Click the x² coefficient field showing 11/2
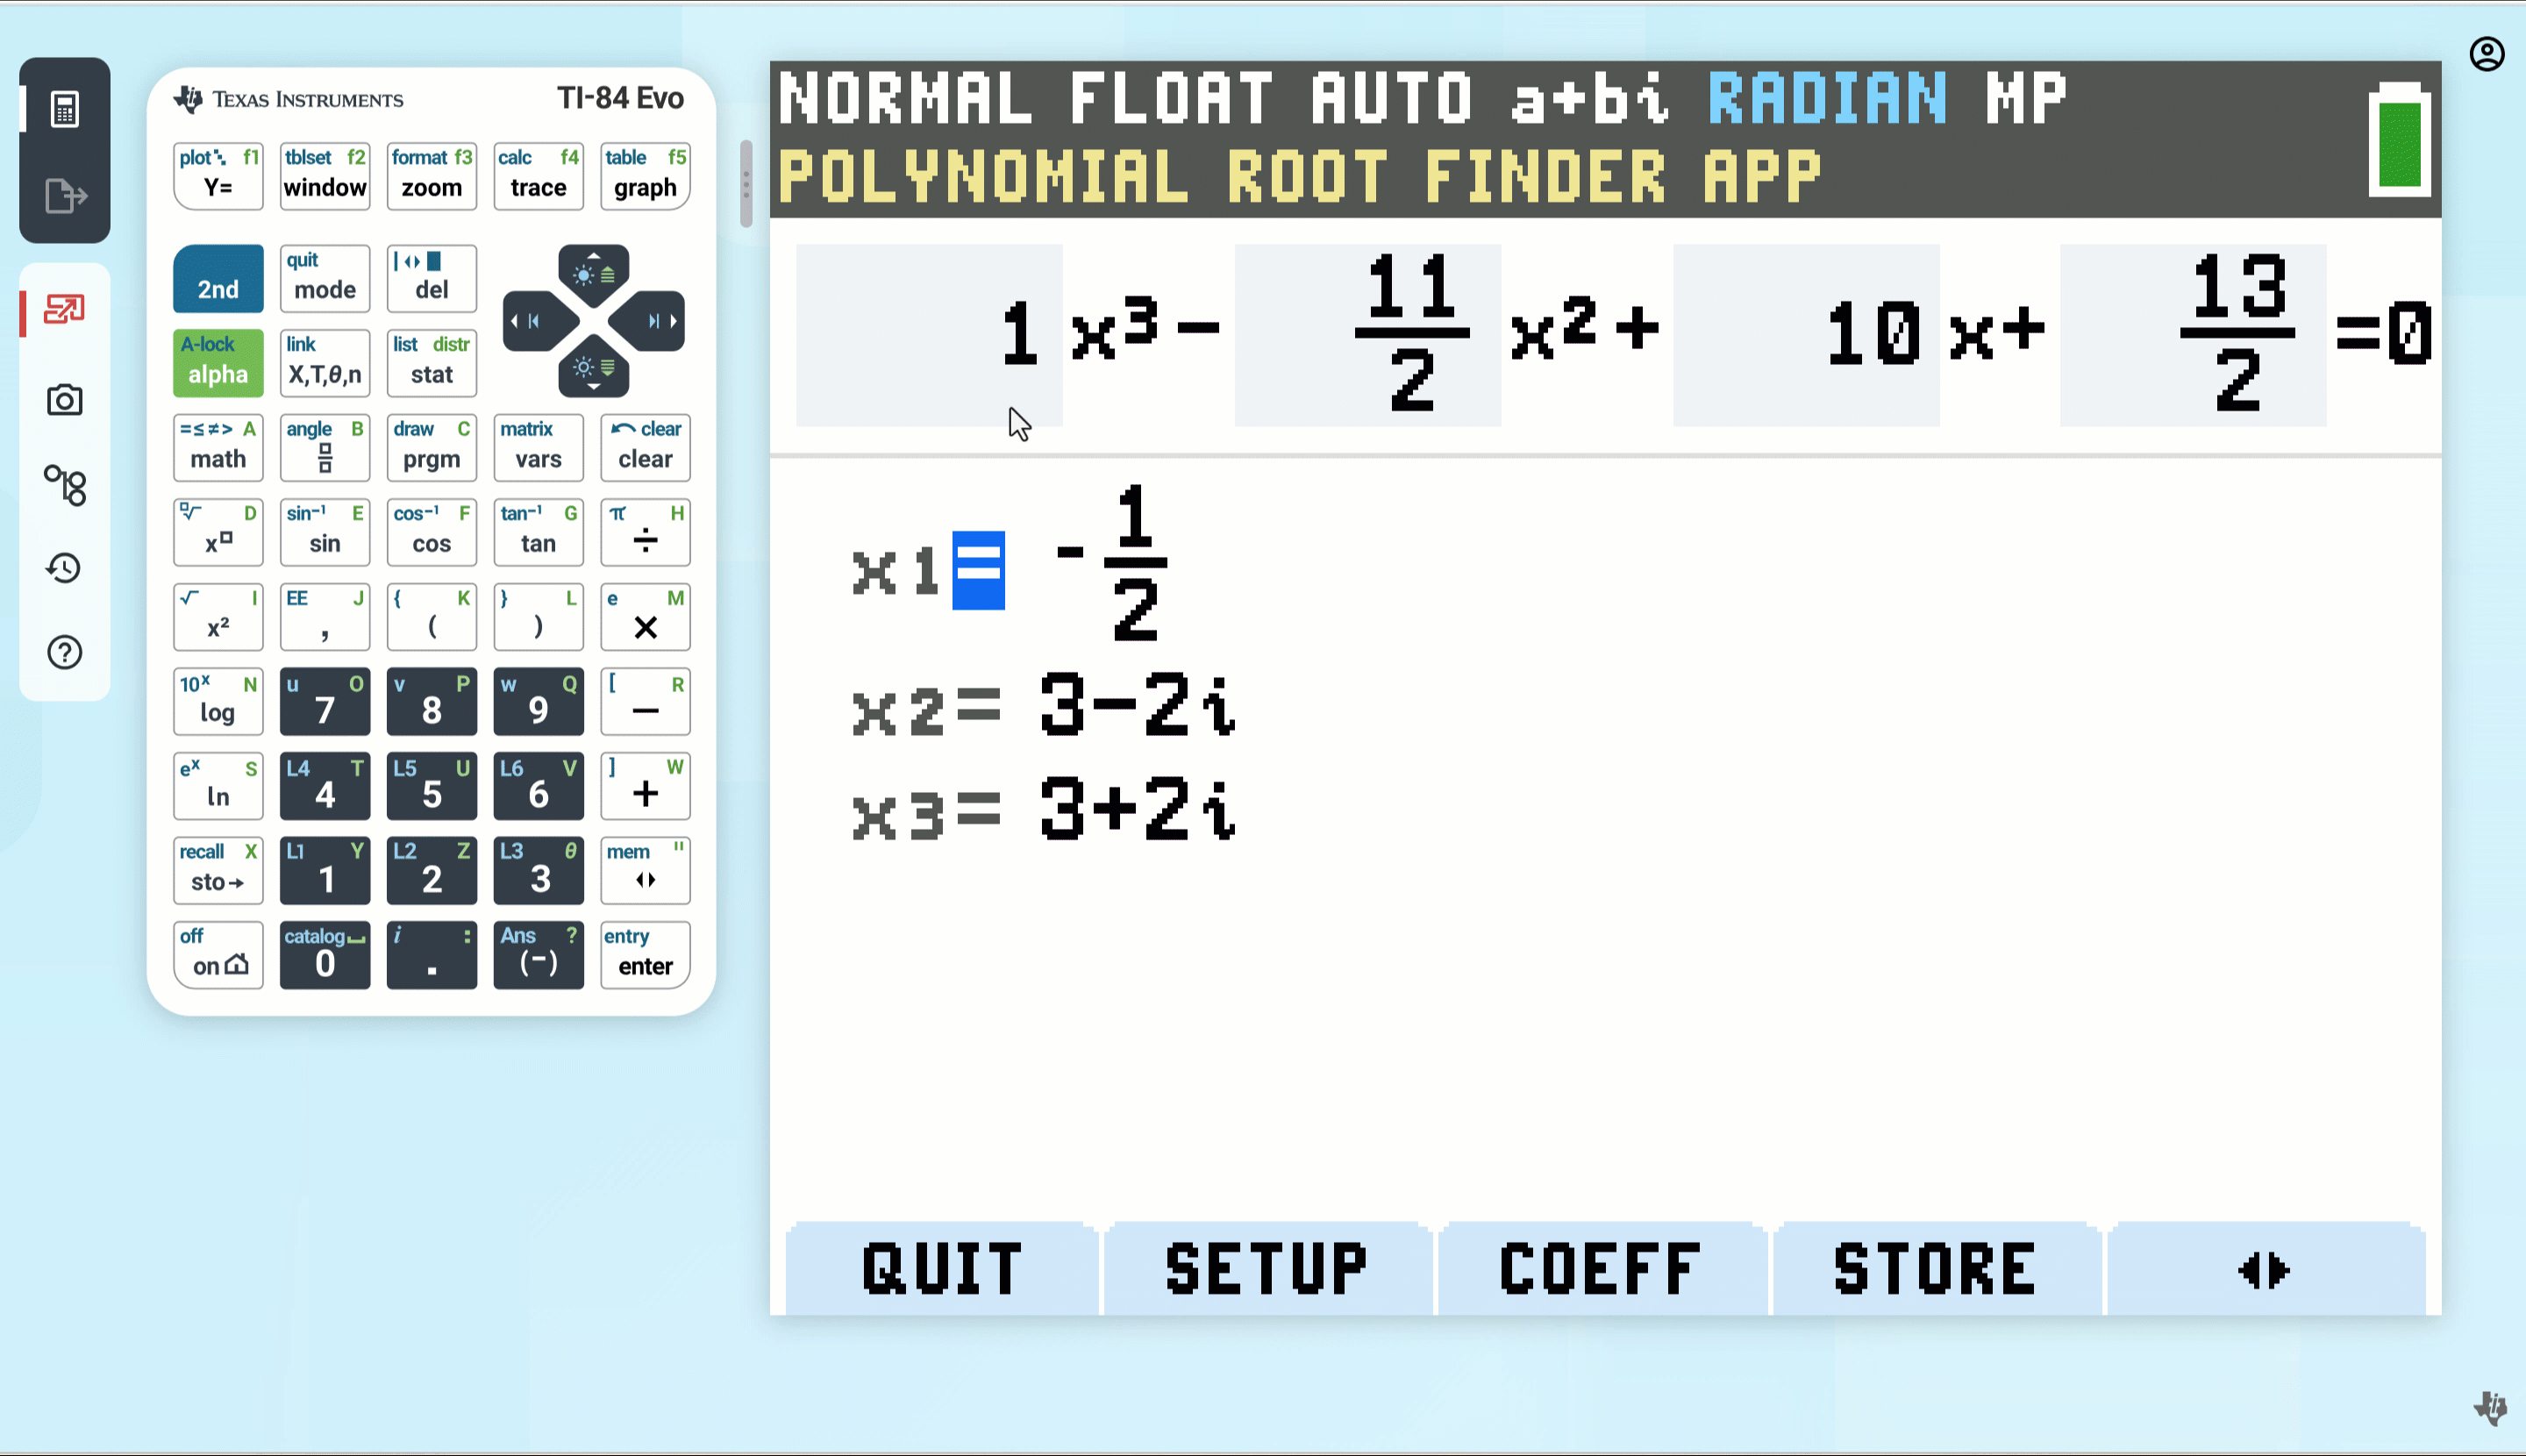 pyautogui.click(x=1367, y=335)
